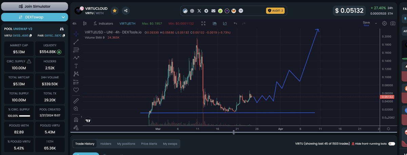Image resolution: width=407 pixels, height=155 pixels.
Task: Open the Indicators menu
Action: tap(103, 24)
